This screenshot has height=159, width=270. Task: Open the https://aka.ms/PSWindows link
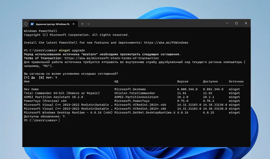tap(166, 43)
